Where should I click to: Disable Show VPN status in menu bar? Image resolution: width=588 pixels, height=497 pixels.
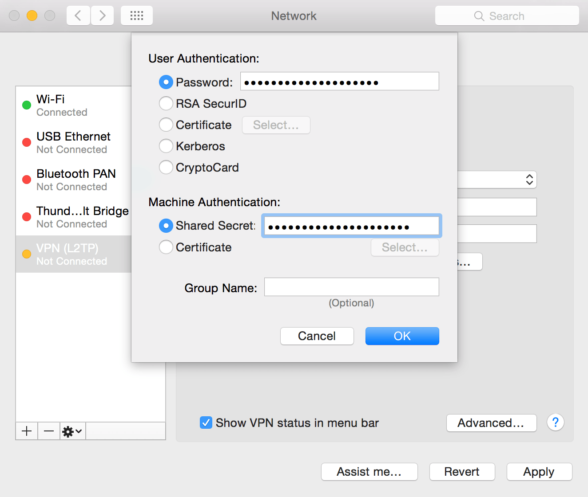[206, 423]
